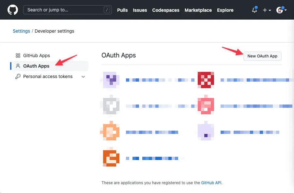Open the Marketplace menu item
This screenshot has width=294, height=193.
click(198, 10)
